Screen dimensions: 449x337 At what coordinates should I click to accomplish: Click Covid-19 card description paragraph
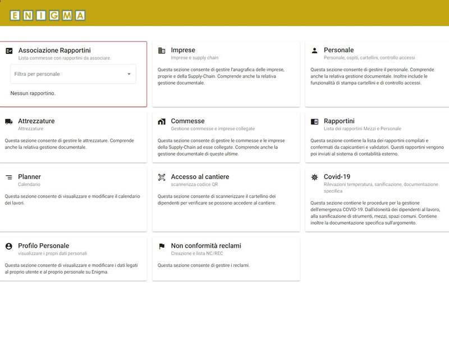375,213
